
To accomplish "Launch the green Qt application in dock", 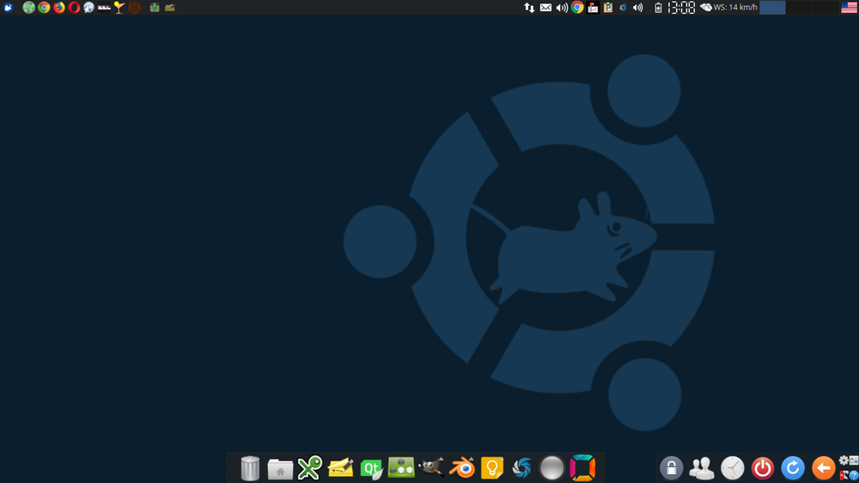I will [371, 468].
